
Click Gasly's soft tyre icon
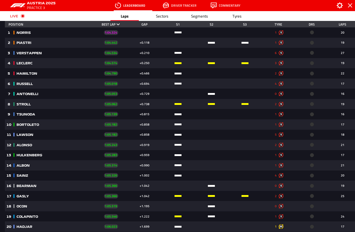pos(281,196)
